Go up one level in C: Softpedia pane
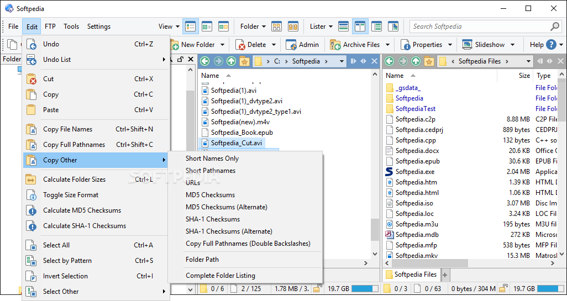Viewport: 567px width, 301px height. click(231, 61)
